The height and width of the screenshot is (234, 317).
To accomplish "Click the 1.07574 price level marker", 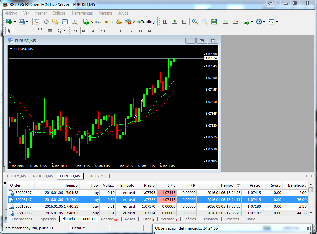I will tap(211, 58).
